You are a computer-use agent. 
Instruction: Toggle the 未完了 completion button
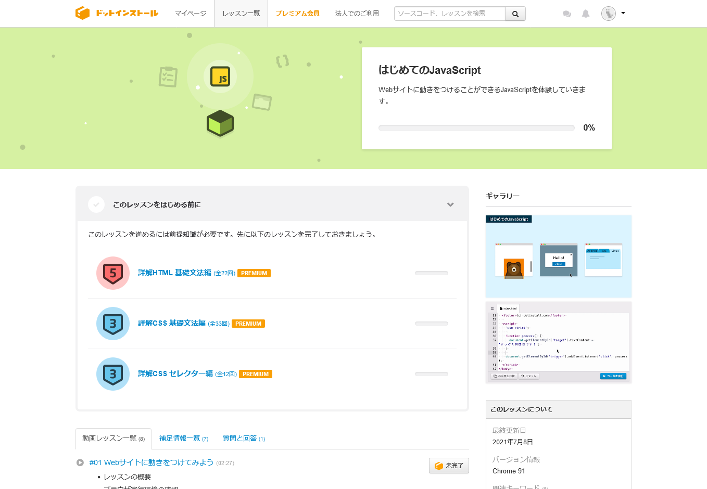[x=449, y=466]
